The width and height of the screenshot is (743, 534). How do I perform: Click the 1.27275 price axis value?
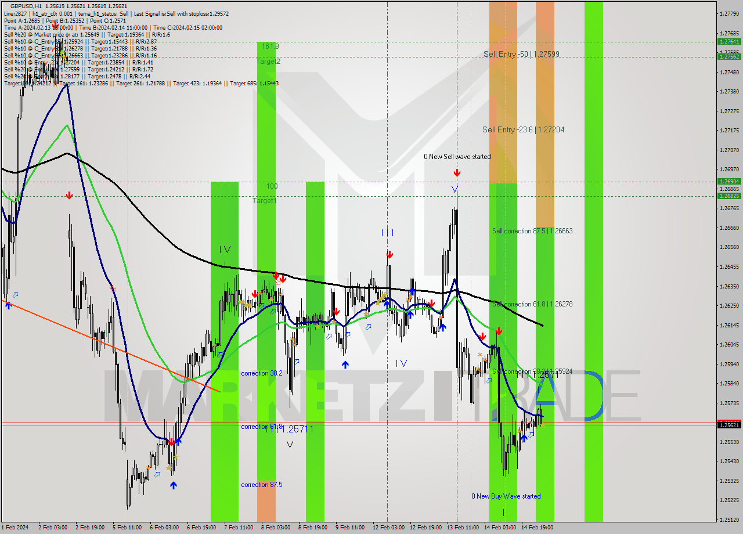(x=729, y=111)
